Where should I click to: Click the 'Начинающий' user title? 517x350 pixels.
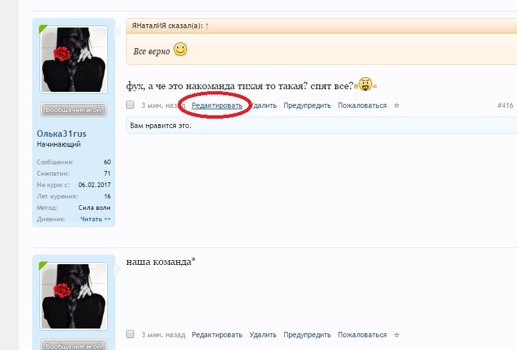click(59, 144)
